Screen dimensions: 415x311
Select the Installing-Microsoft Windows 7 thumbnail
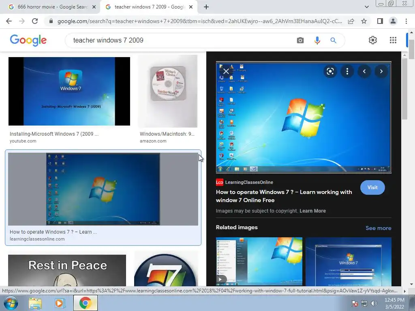69,91
